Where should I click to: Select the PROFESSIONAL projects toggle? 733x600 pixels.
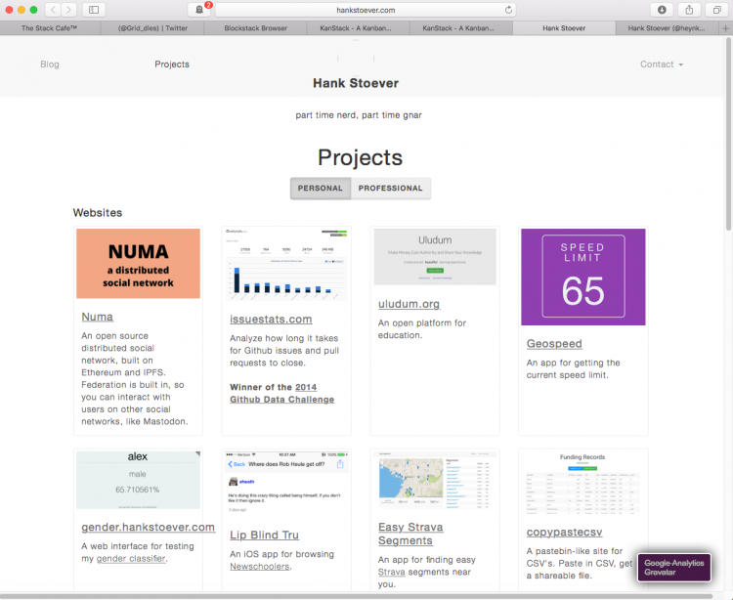pos(391,189)
